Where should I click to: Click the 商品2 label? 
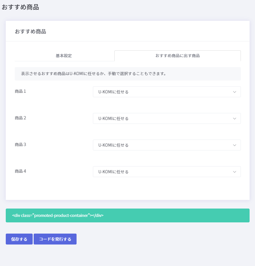(20, 118)
